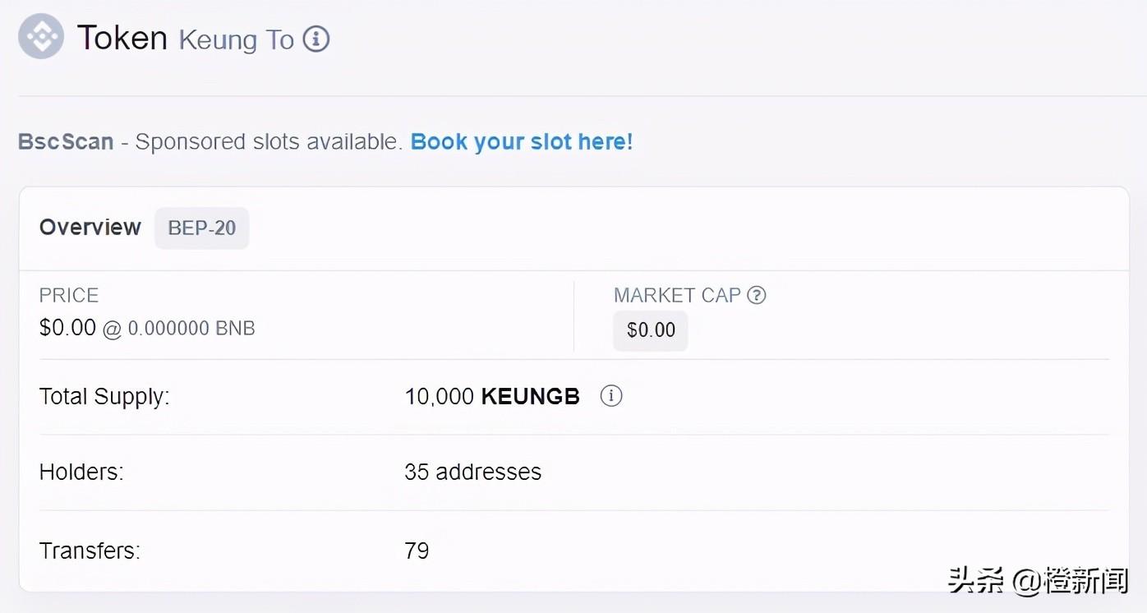Open info icon next to Keung To
Viewport: 1147px width, 613px height.
tap(316, 39)
